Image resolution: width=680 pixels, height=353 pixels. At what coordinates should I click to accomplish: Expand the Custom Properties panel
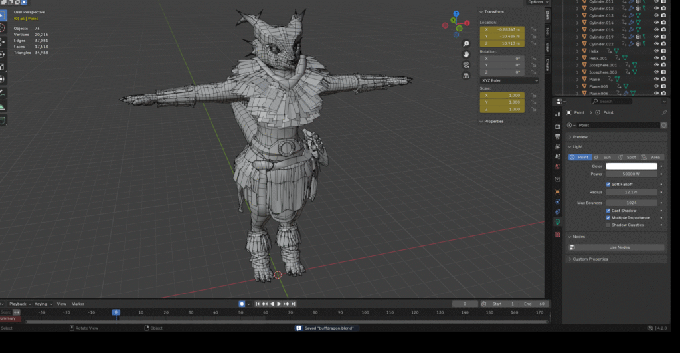click(590, 259)
